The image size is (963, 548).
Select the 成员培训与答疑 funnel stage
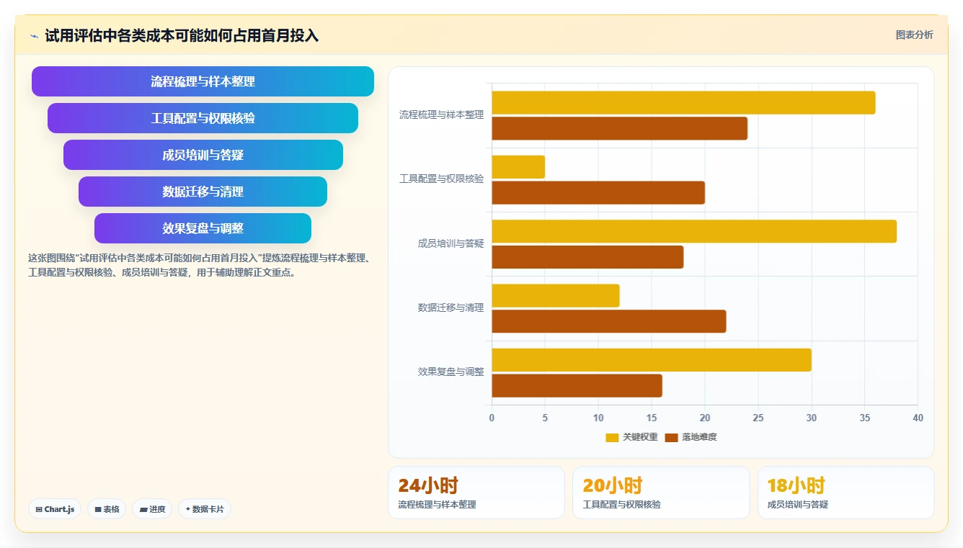click(x=203, y=155)
